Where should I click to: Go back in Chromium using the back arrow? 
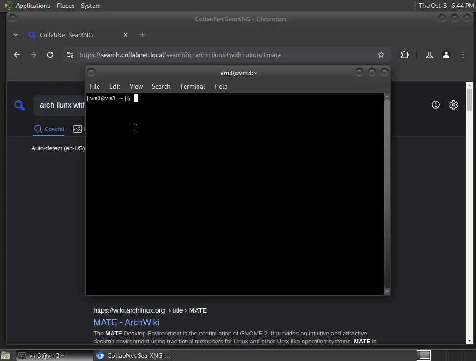click(x=17, y=55)
